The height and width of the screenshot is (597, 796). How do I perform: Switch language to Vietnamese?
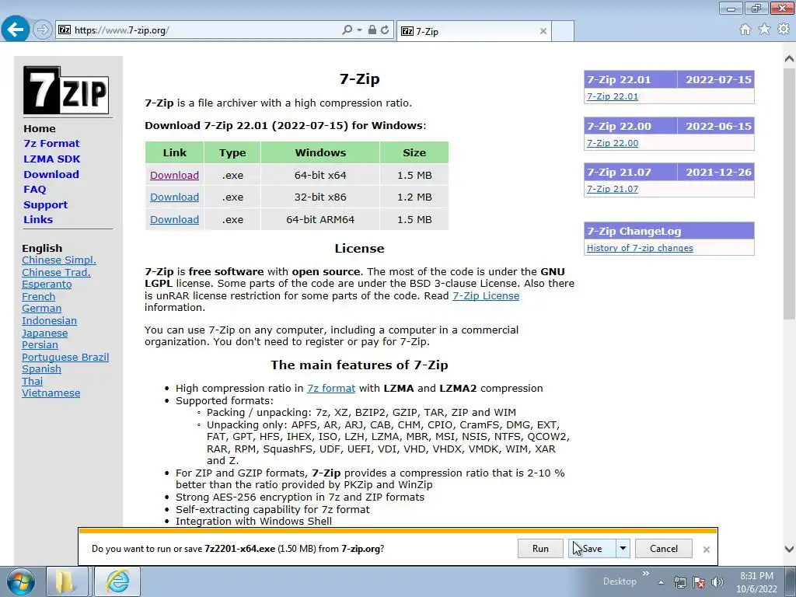coord(51,393)
